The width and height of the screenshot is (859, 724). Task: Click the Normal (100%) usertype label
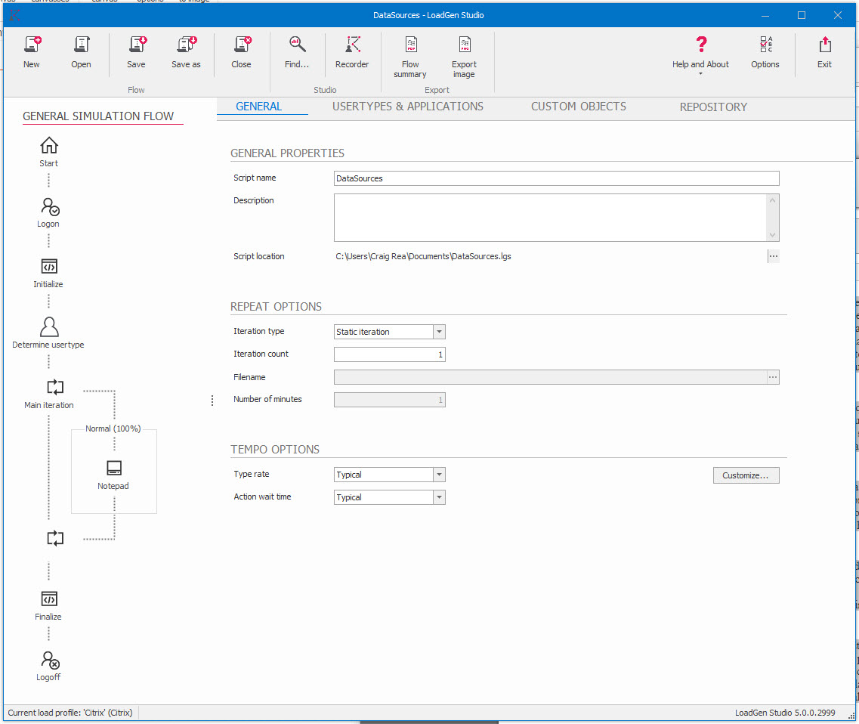(113, 429)
